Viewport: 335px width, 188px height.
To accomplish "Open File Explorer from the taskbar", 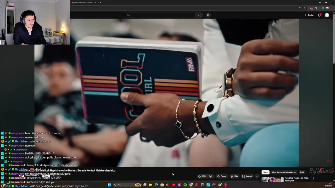I will click(150, 185).
